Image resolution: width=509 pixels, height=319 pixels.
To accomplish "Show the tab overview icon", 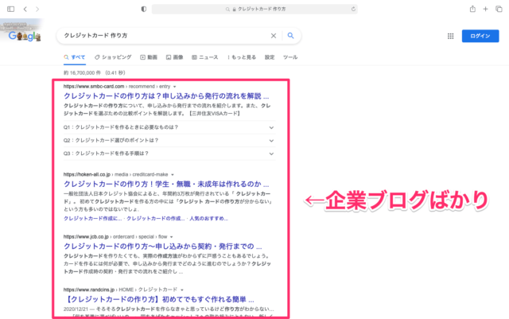I will click(499, 9).
